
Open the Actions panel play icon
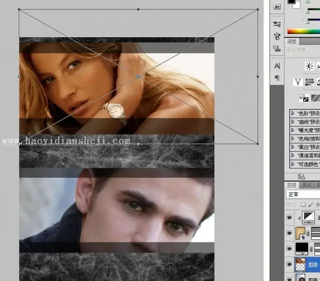[x=277, y=7]
